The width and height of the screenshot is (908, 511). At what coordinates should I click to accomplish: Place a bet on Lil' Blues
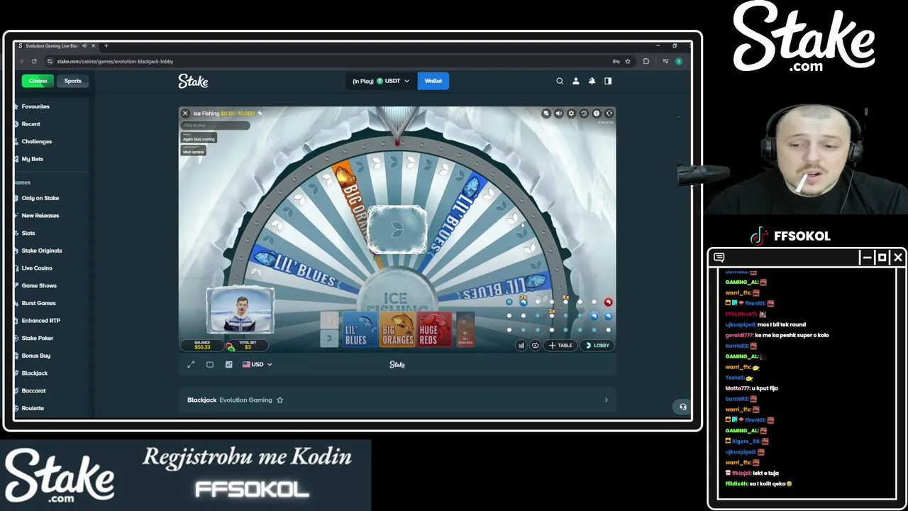pos(360,330)
